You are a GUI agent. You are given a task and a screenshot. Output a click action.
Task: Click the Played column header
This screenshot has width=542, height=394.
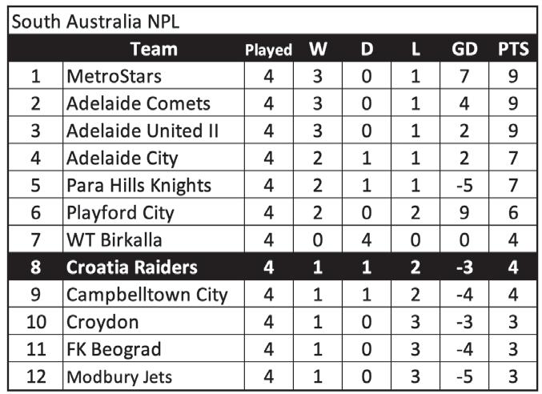click(x=268, y=50)
